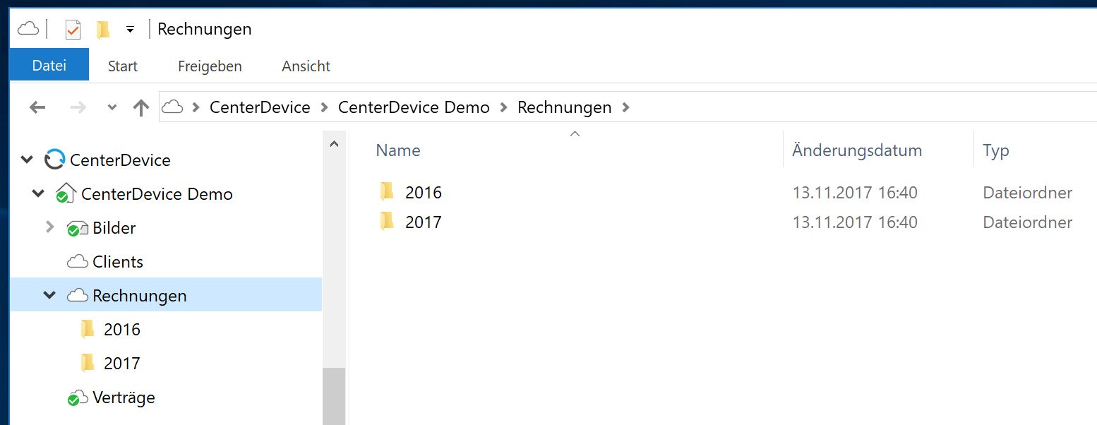Click the 2017 row modification date 13.11.2017 16:40

[x=855, y=222]
